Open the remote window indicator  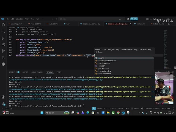(2, 108)
